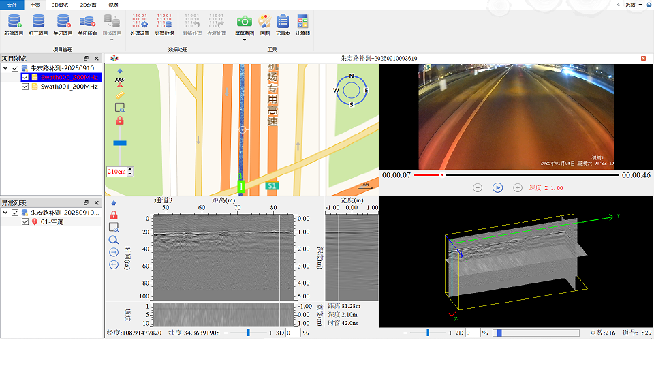The width and height of the screenshot is (654, 368).
Task: Switch to the 3D概览 ribbon tab
Action: pos(61,5)
